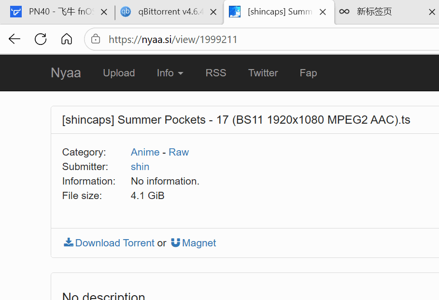Click the 'No description' text
The height and width of the screenshot is (300, 439).
click(x=103, y=296)
